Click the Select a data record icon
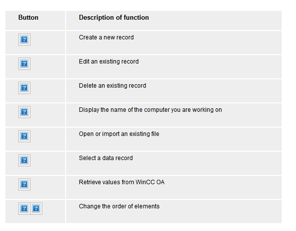Viewport: 296px width, 231px height. click(x=24, y=161)
